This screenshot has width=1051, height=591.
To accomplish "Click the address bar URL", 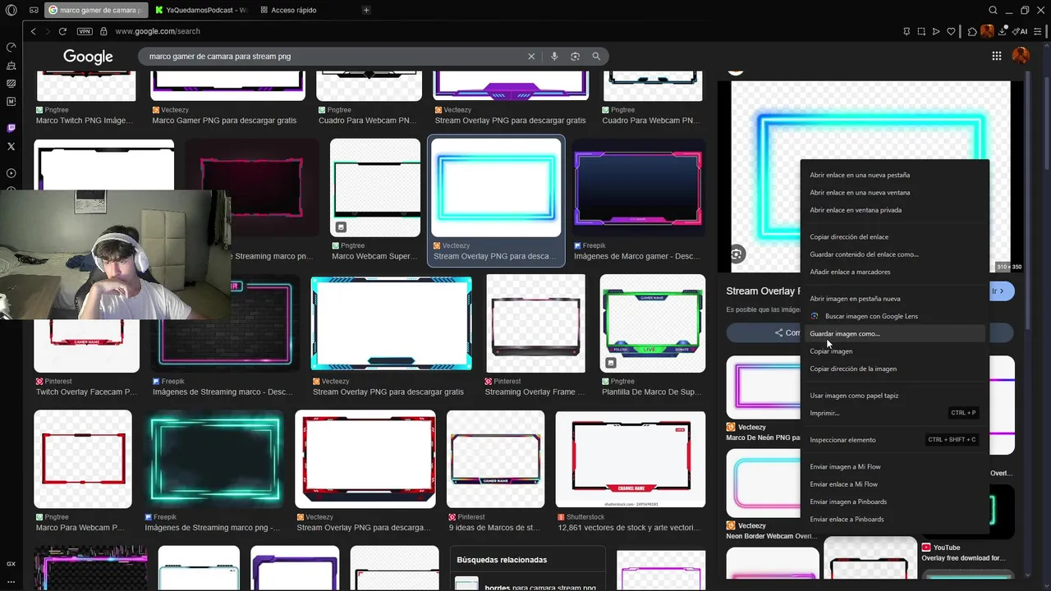I will pos(158,31).
